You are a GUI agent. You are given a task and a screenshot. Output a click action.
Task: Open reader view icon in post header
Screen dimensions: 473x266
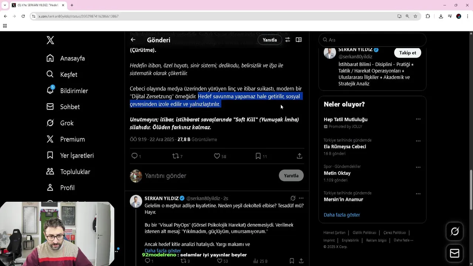point(299,40)
